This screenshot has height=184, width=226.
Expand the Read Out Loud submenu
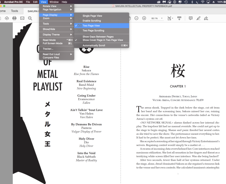[57, 54]
